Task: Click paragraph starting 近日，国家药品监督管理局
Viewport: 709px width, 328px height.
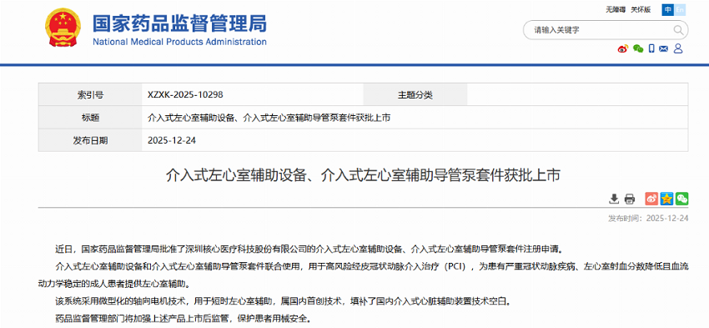Action: click(x=309, y=249)
